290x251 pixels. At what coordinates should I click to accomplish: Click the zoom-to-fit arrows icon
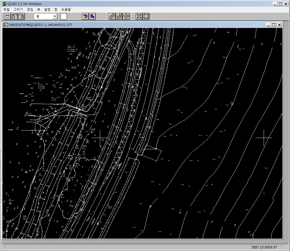click(139, 16)
